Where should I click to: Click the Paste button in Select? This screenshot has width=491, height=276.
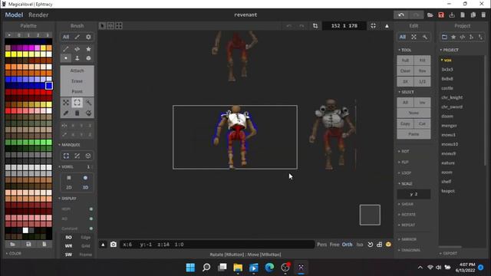414,134
